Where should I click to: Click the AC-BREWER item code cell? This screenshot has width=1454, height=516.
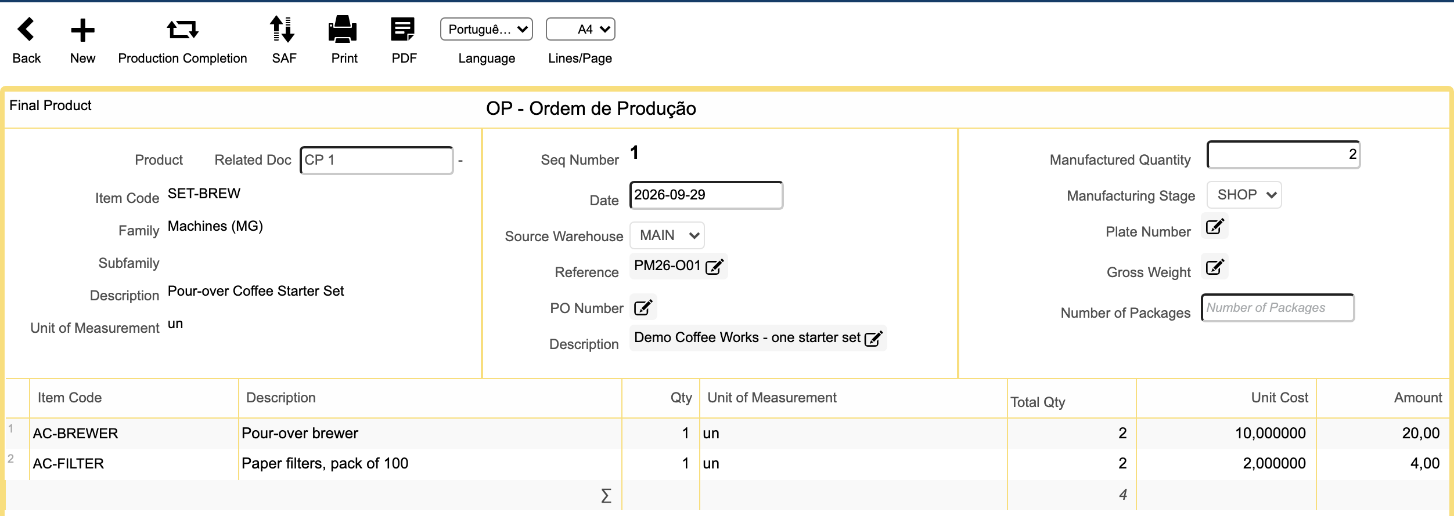pos(134,433)
